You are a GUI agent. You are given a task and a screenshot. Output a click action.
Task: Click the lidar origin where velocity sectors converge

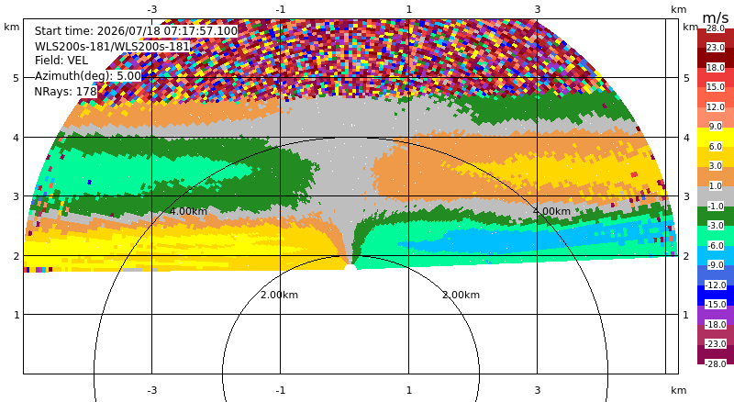point(350,266)
